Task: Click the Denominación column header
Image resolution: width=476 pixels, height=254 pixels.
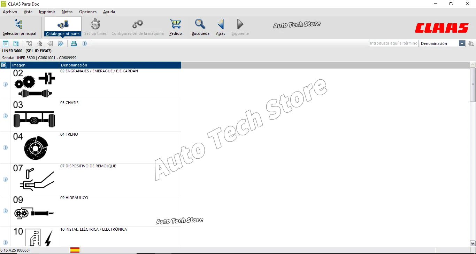Action: [120, 65]
